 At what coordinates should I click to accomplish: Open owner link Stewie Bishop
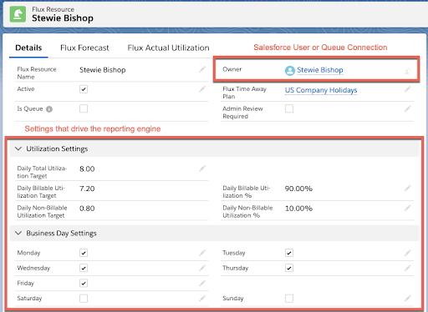point(320,70)
